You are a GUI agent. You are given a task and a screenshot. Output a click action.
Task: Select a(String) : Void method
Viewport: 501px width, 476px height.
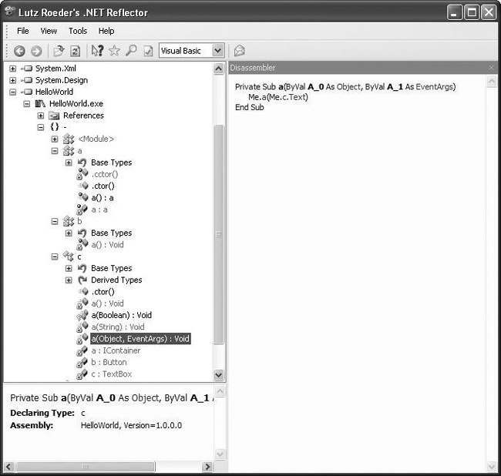point(118,327)
